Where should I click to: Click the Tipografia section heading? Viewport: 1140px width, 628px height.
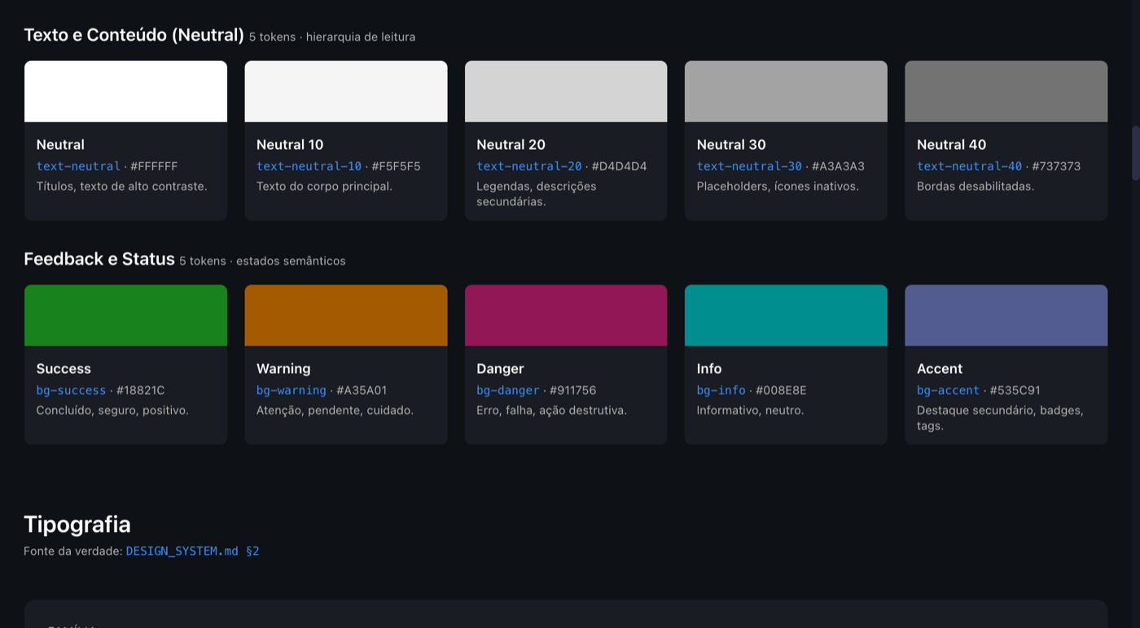[77, 525]
